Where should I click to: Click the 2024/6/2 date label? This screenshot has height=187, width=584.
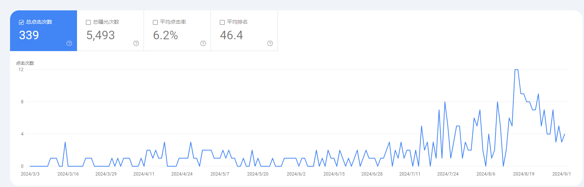click(296, 174)
